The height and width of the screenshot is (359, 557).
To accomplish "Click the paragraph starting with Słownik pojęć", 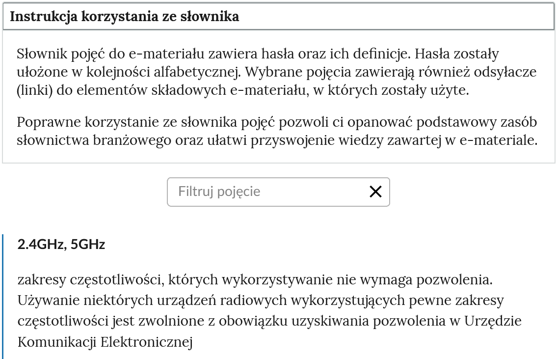I will pos(277,72).
